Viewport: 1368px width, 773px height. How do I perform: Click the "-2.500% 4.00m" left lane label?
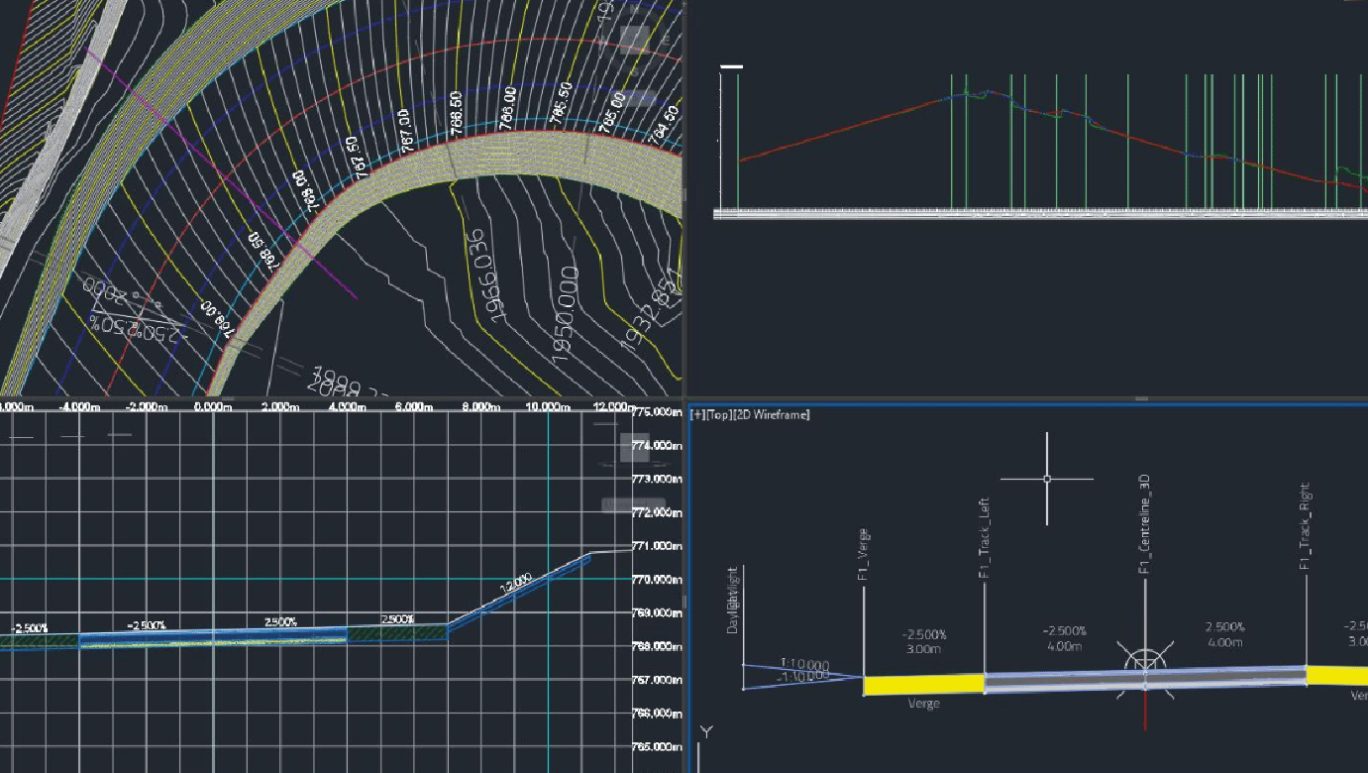pyautogui.click(x=1065, y=637)
